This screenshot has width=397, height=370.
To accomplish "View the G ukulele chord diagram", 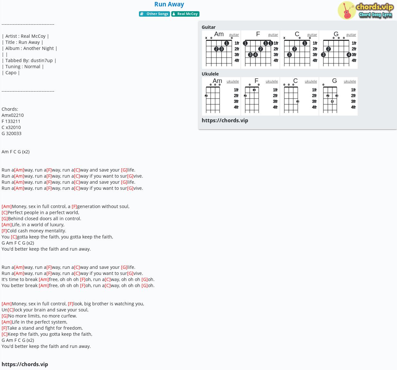I will coord(338,96).
